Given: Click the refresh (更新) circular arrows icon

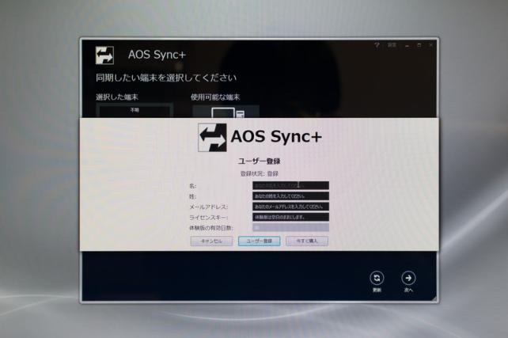Looking at the screenshot, I should coord(377,278).
